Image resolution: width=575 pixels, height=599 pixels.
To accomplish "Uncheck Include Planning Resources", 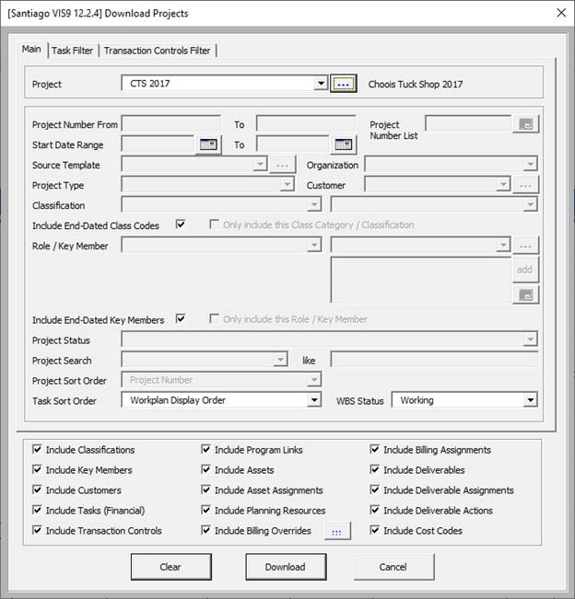I will 205,510.
